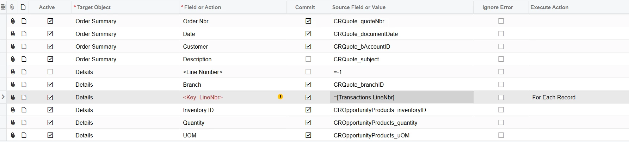
Task: Click the notes document icon in the grid header
Action: point(23,7)
